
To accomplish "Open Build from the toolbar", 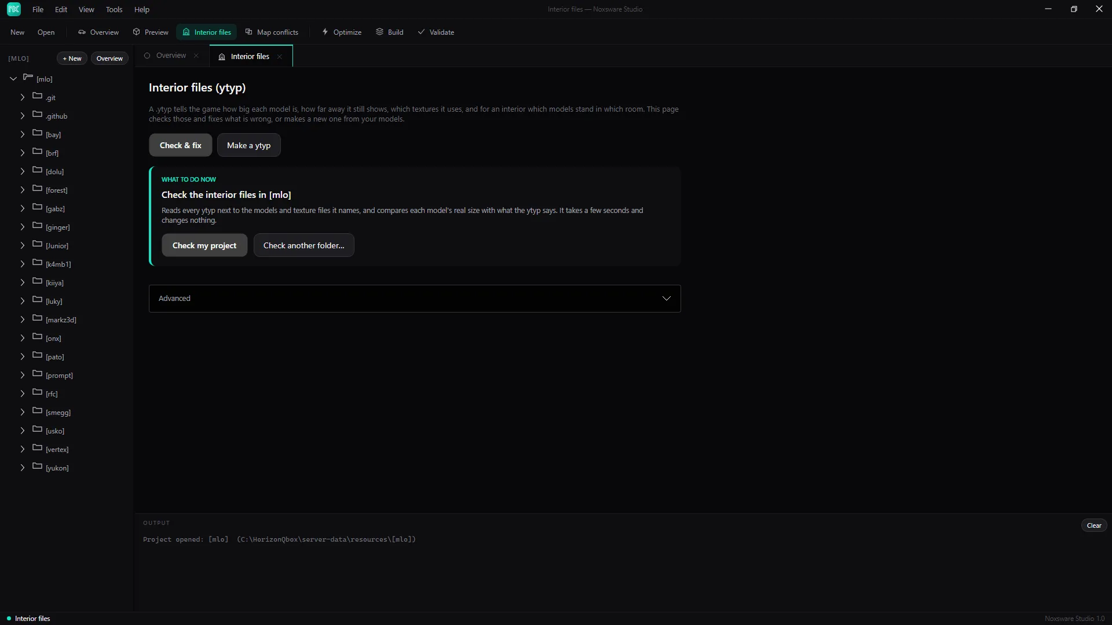I will point(390,32).
